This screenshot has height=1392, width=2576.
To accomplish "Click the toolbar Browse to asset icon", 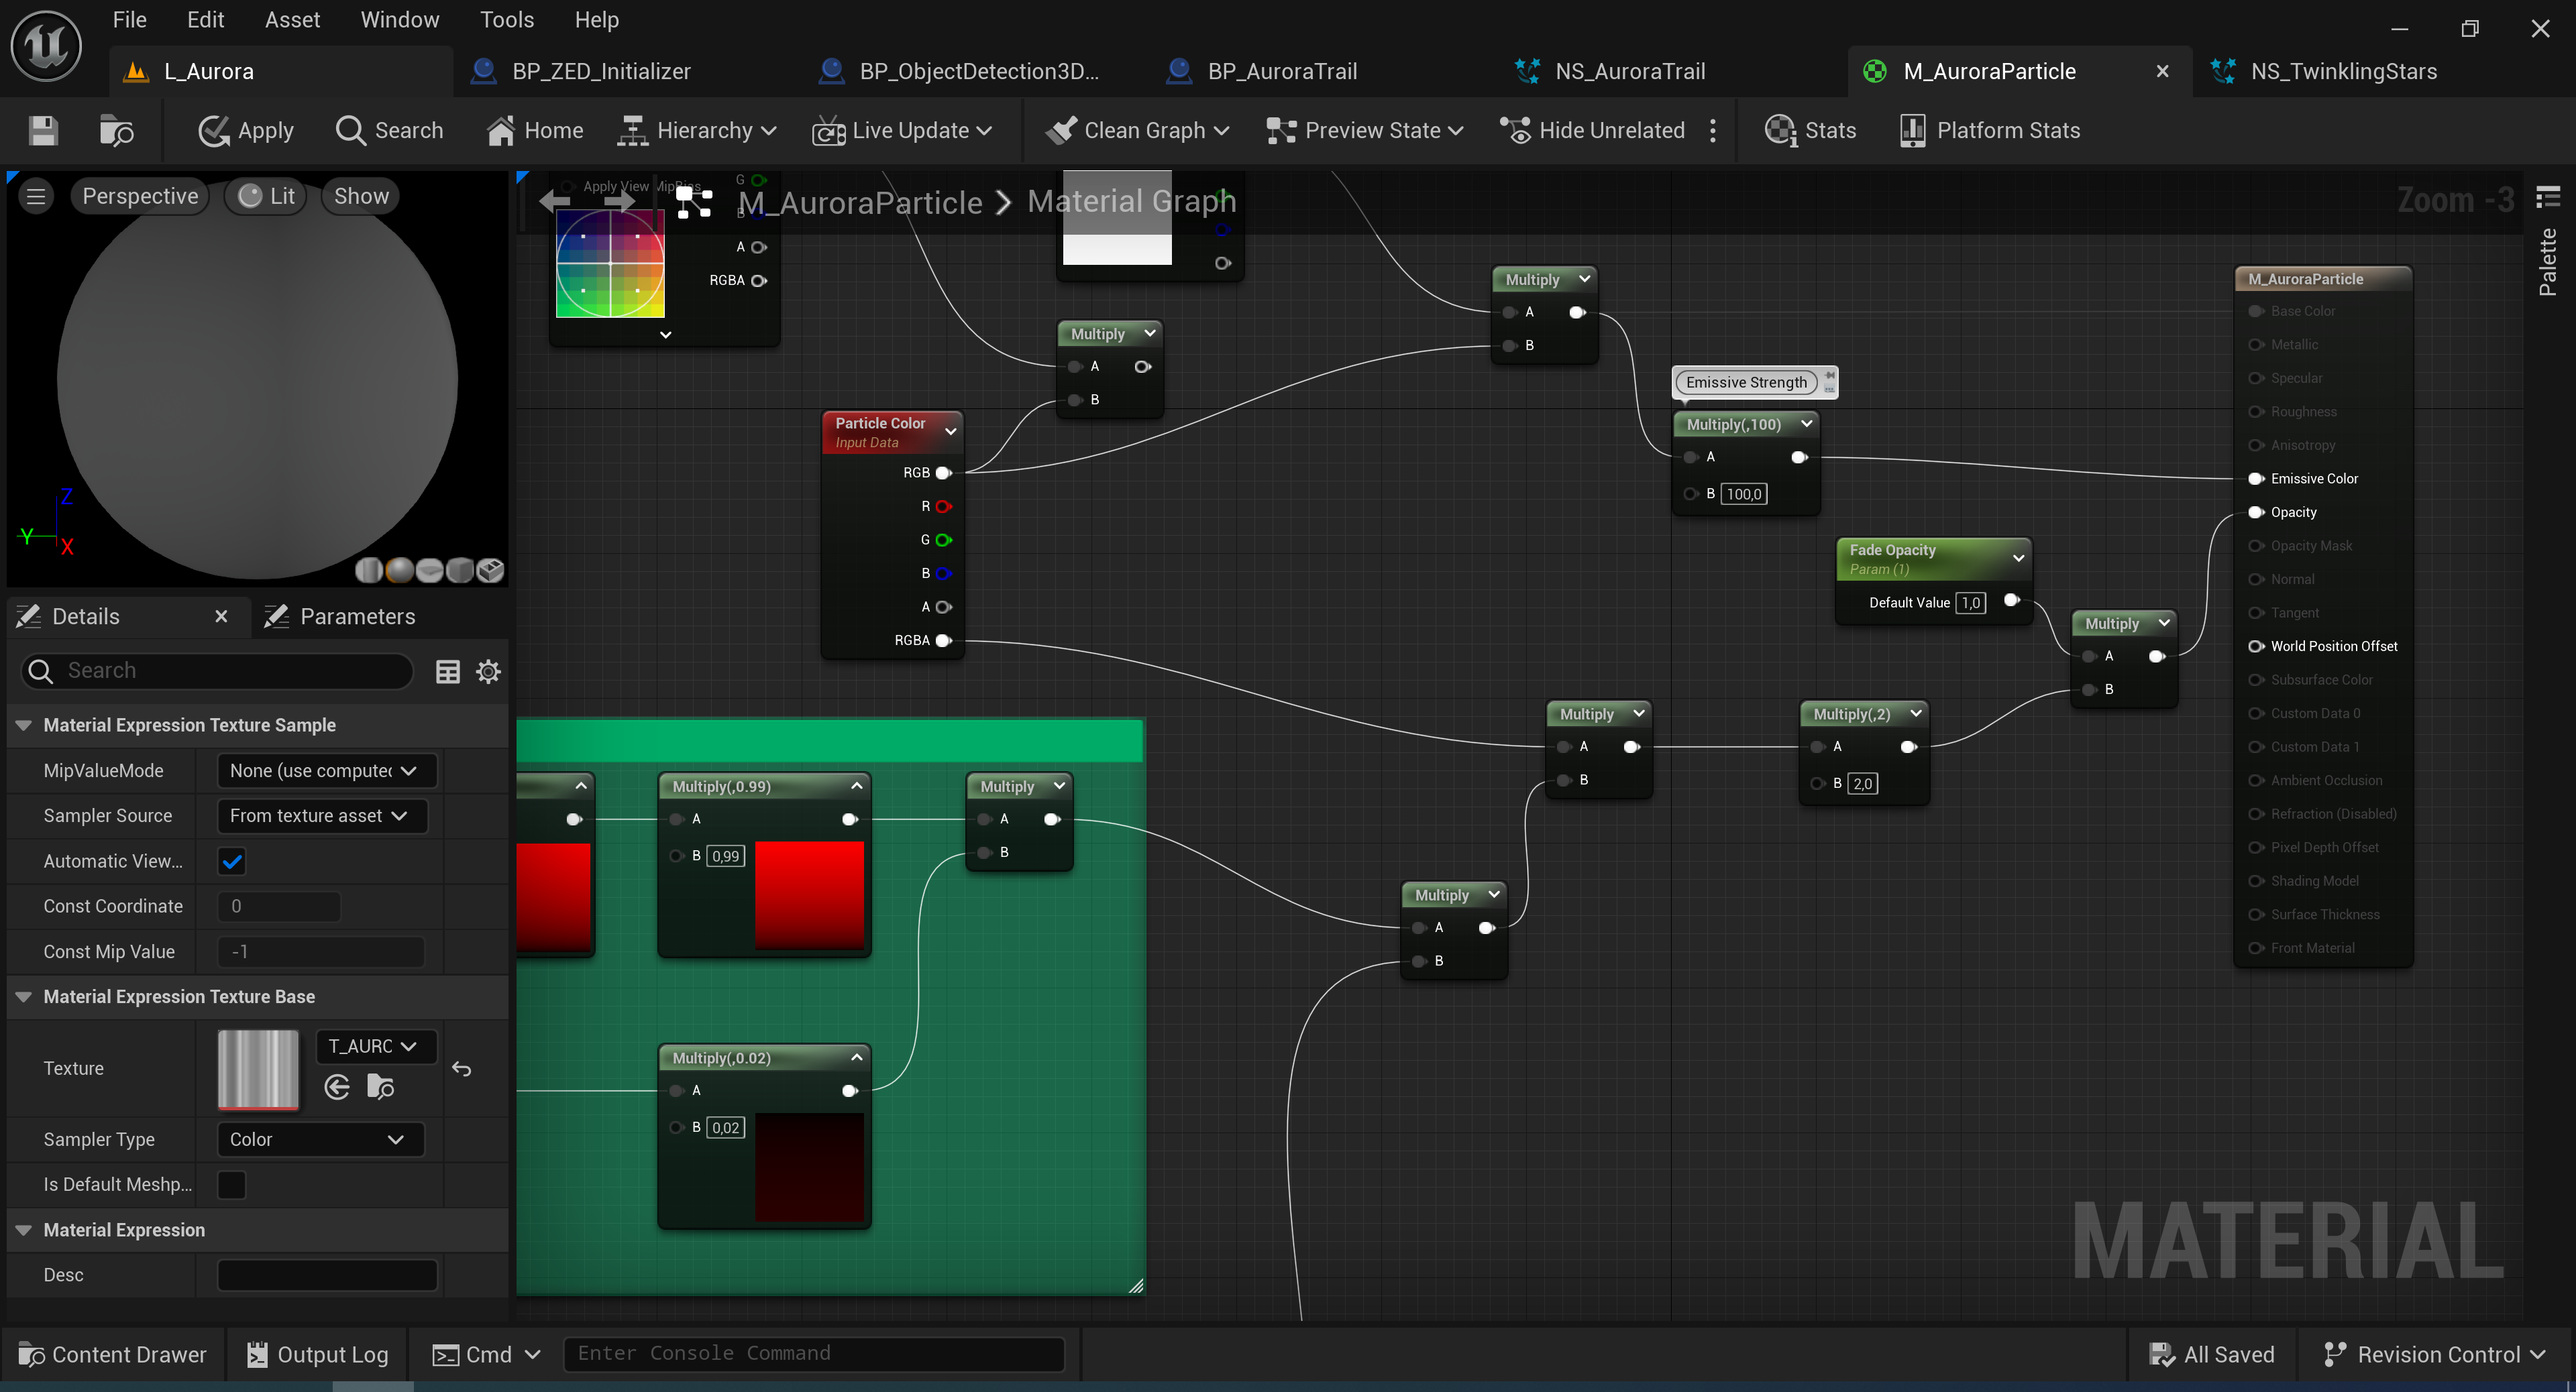I will tap(116, 131).
